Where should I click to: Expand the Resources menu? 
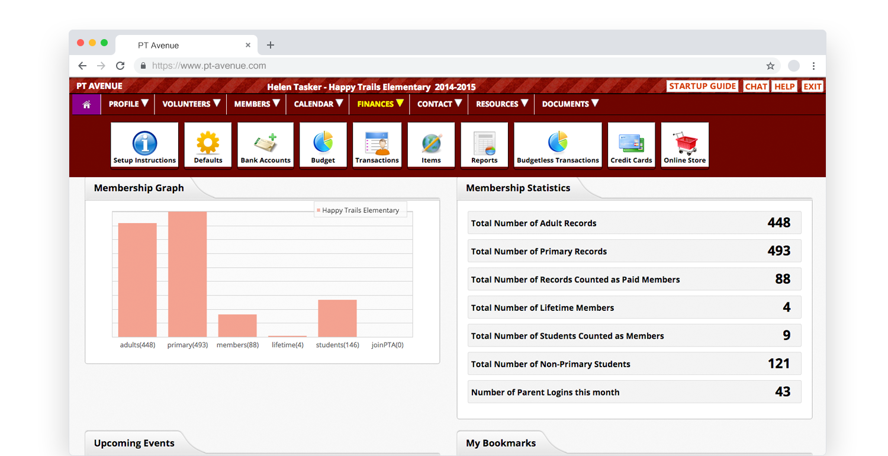click(502, 104)
